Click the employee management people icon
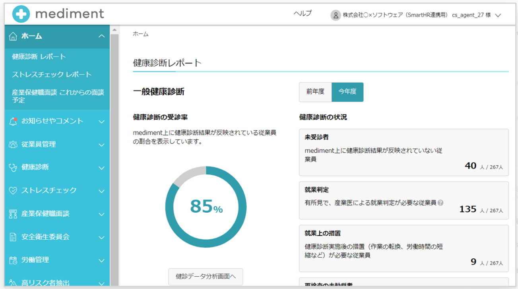Image resolution: width=518 pixels, height=289 pixels. (13, 144)
